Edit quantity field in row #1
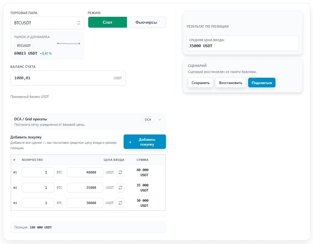The height and width of the screenshot is (244, 313). click(38, 172)
